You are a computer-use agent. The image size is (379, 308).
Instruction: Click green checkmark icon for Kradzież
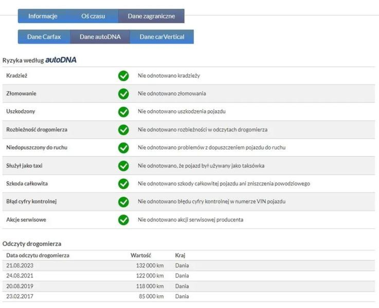pyautogui.click(x=123, y=76)
